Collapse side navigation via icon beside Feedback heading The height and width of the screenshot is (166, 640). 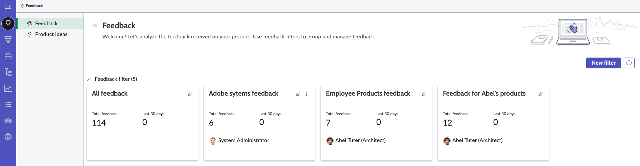tap(95, 26)
